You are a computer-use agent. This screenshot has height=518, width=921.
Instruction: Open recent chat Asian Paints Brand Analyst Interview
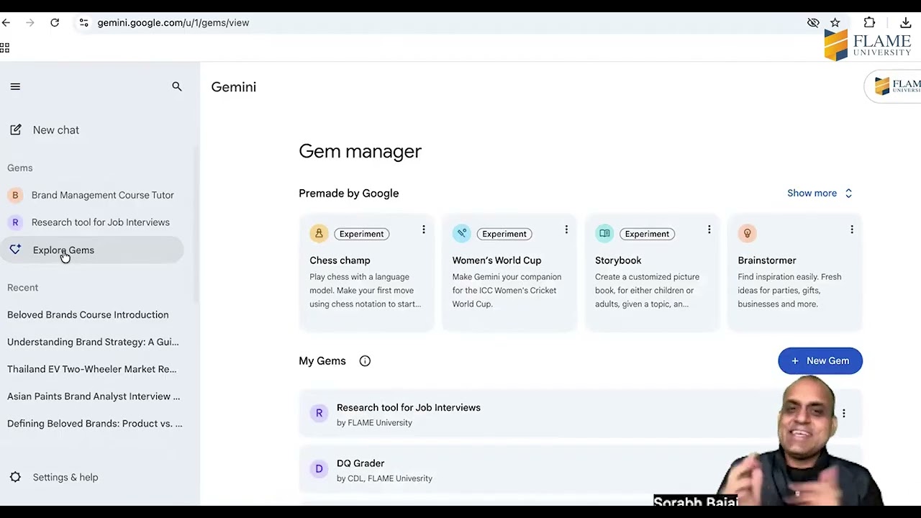click(92, 396)
